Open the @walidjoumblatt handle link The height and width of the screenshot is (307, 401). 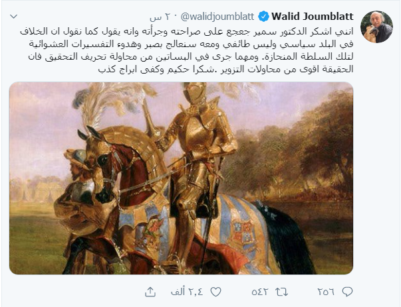tap(217, 17)
